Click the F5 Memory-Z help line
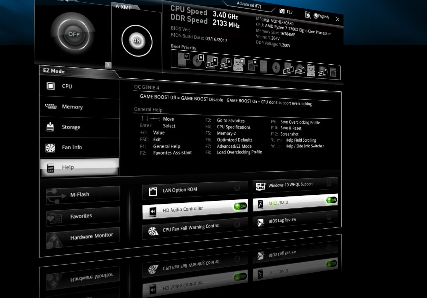This screenshot has height=298, width=427. tap(221, 133)
